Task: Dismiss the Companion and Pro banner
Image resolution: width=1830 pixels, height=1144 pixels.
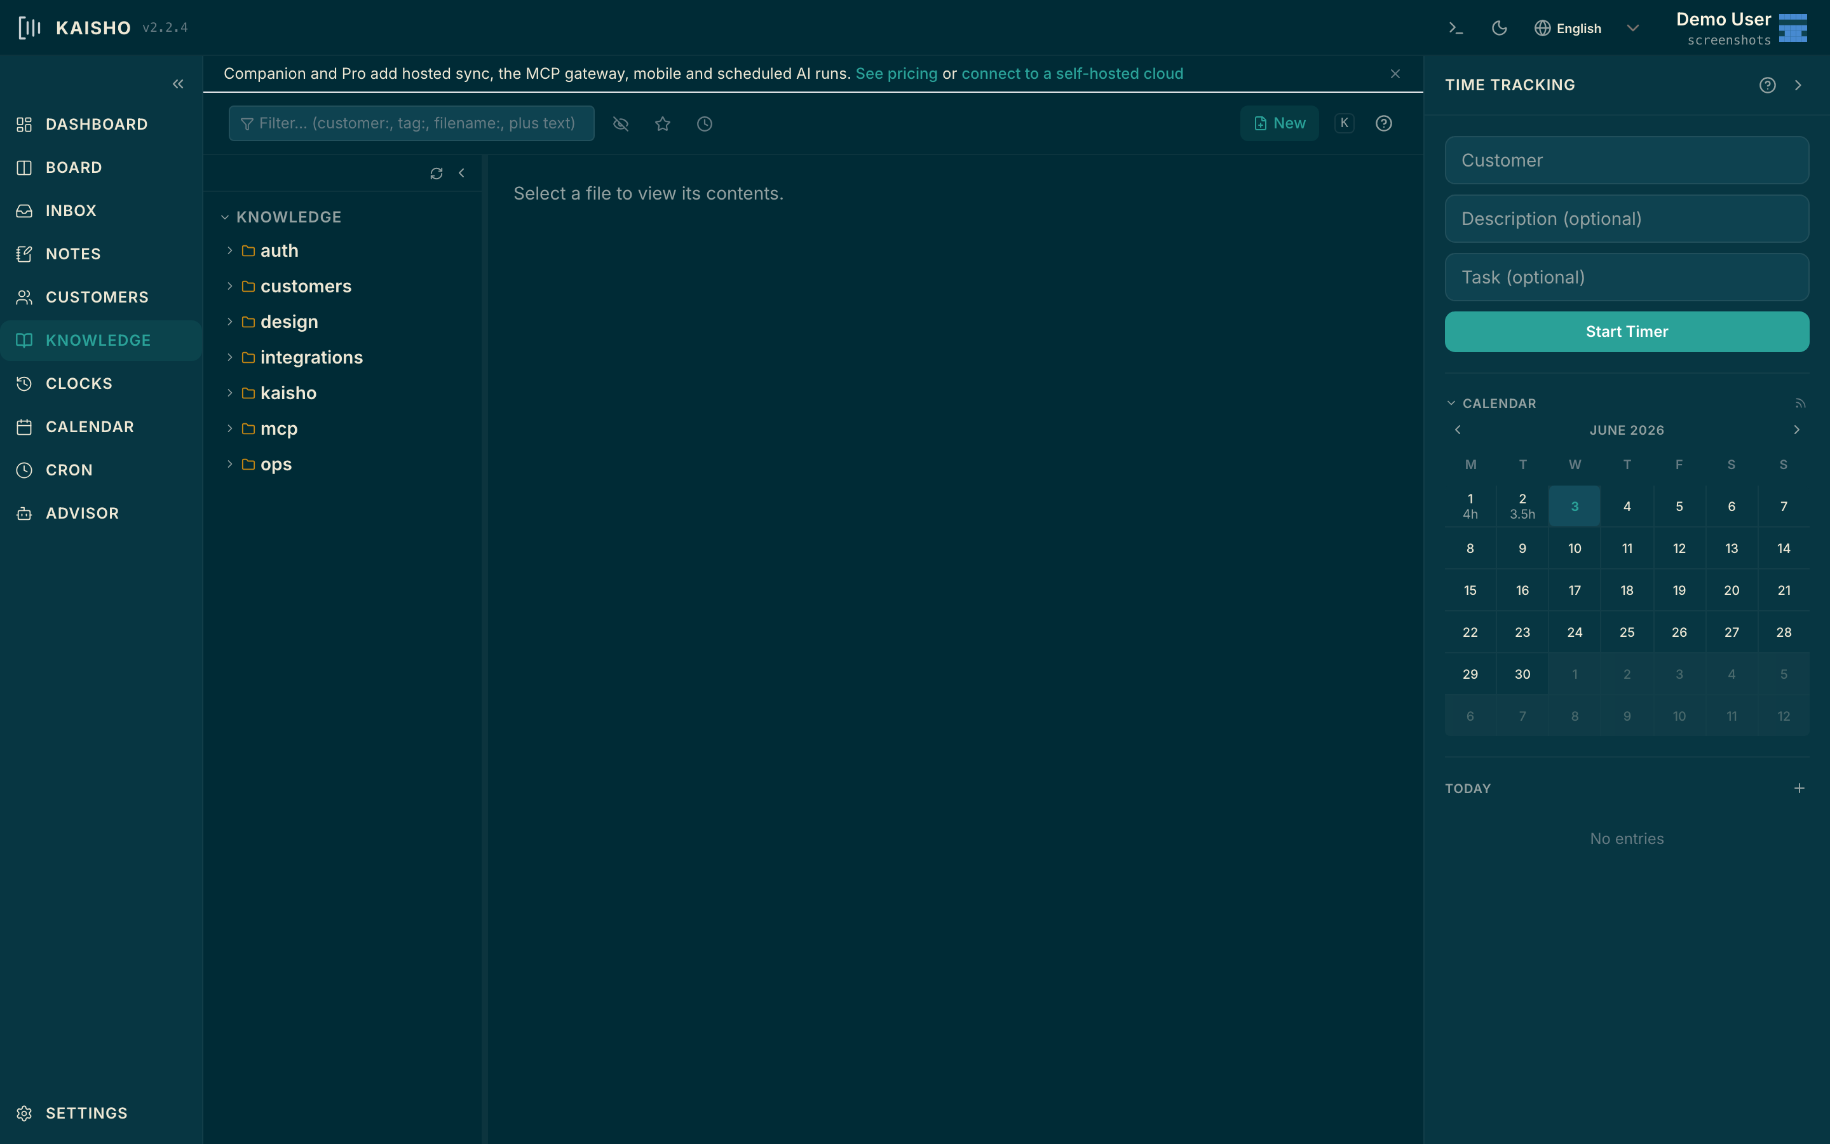Action: [1395, 73]
